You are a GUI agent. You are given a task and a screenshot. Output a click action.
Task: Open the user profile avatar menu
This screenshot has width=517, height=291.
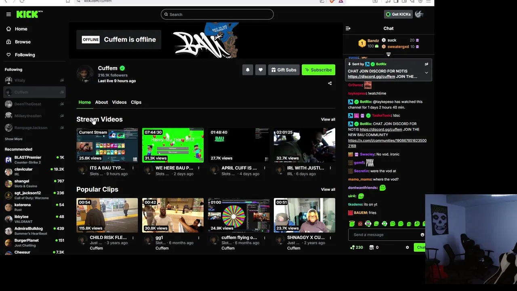tap(419, 15)
